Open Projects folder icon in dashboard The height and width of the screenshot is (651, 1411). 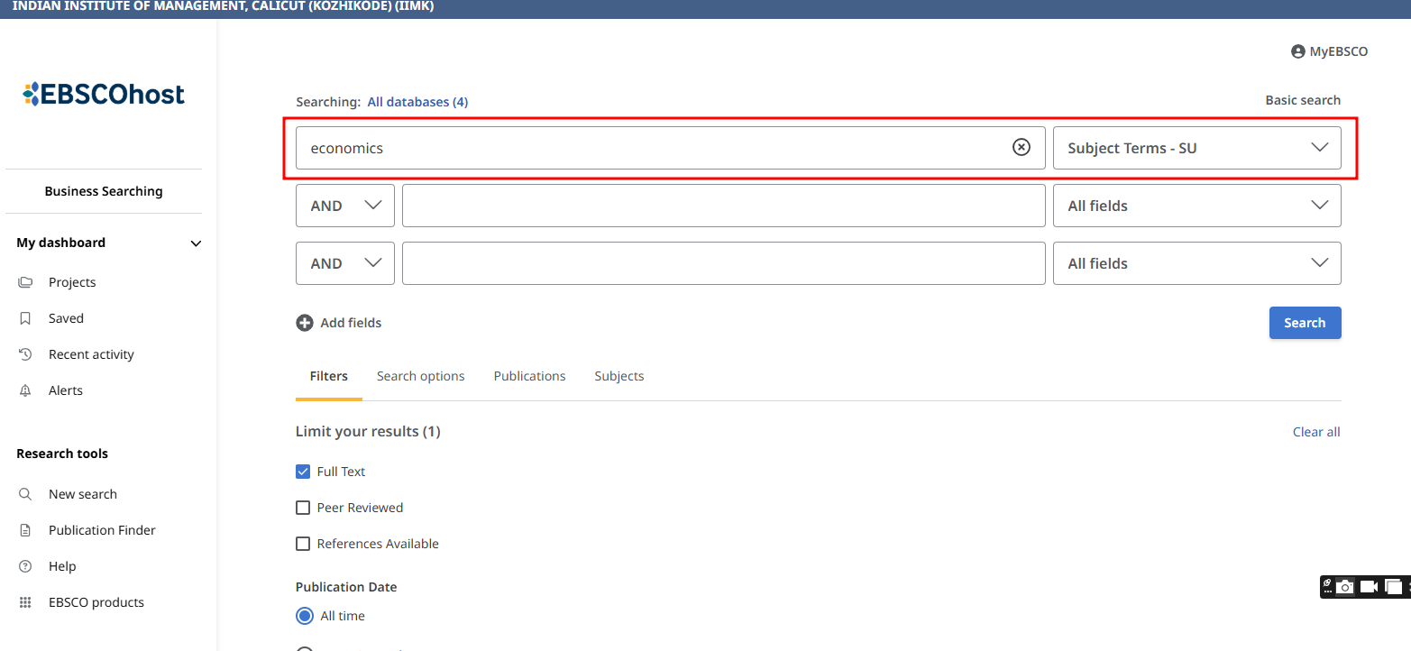coord(25,282)
